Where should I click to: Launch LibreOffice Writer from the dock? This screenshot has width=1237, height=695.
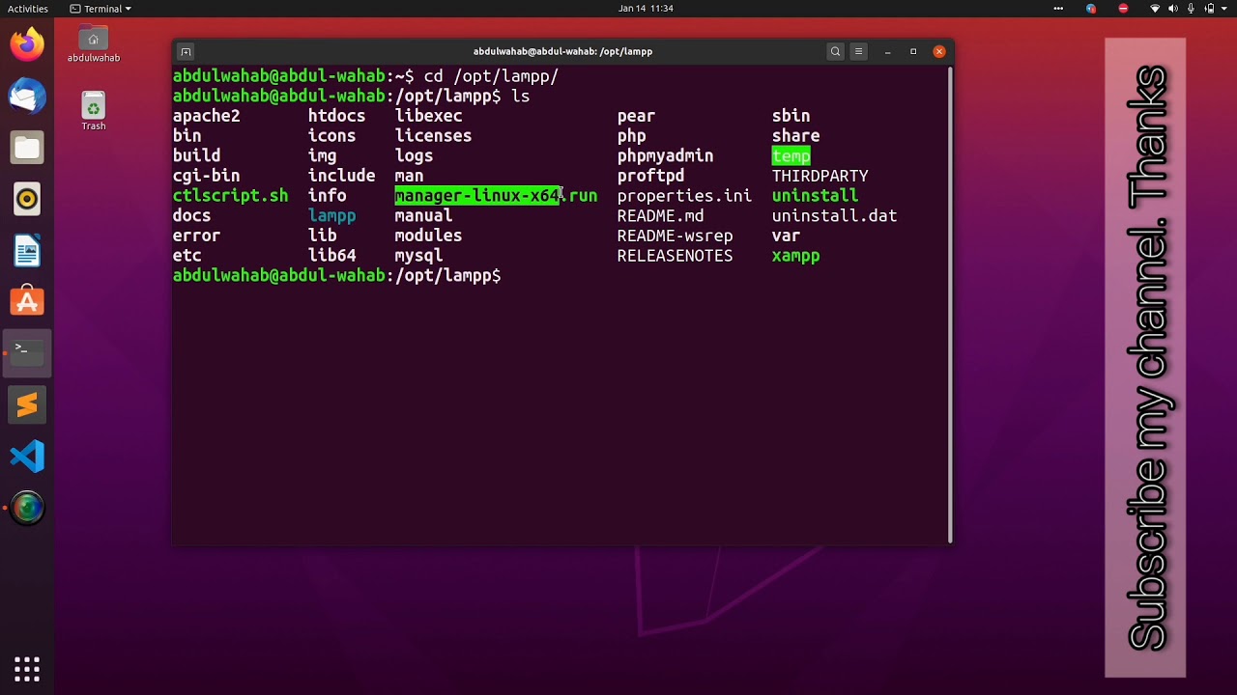pos(27,251)
